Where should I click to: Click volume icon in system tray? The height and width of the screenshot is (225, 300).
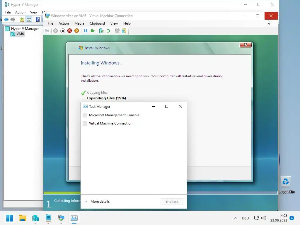click(x=264, y=218)
